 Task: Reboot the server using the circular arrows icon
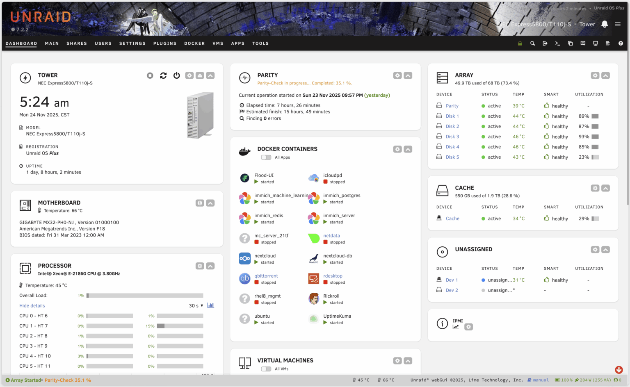point(163,75)
